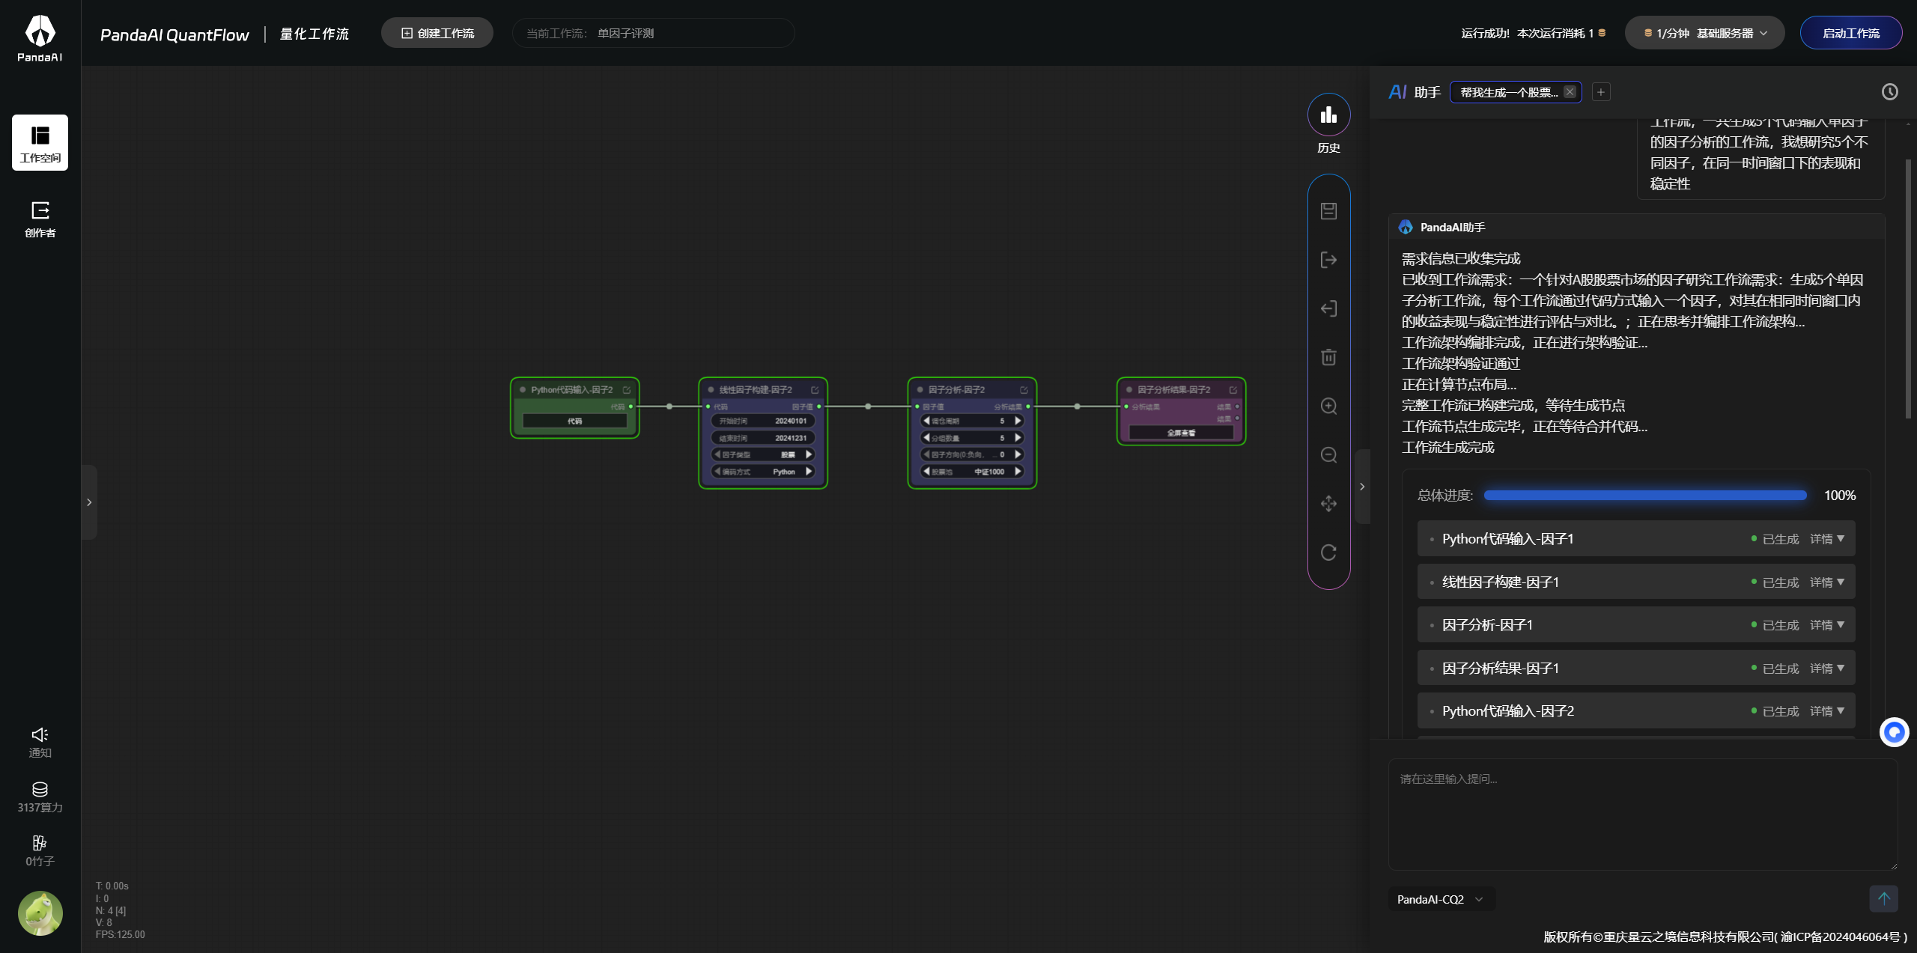
Task: Click the PandaAI QuantFlow title
Action: [x=174, y=34]
